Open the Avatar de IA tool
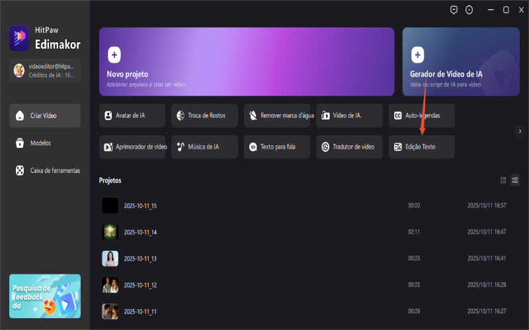This screenshot has height=330, width=529. point(132,115)
